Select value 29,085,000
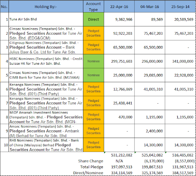Screen dimensions: 196x176 pos(153,75)
